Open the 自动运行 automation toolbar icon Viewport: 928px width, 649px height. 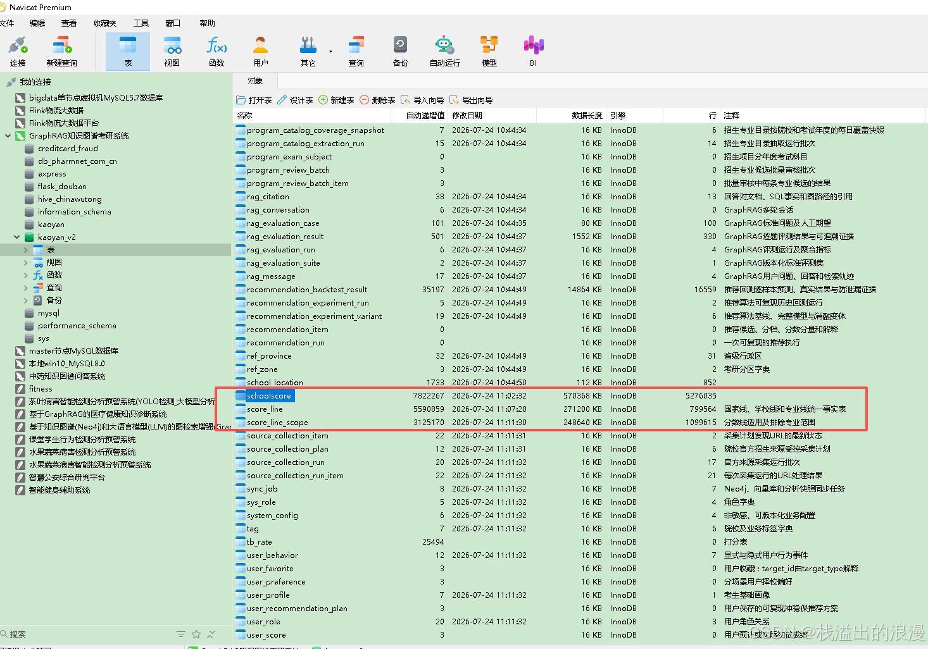coord(445,51)
